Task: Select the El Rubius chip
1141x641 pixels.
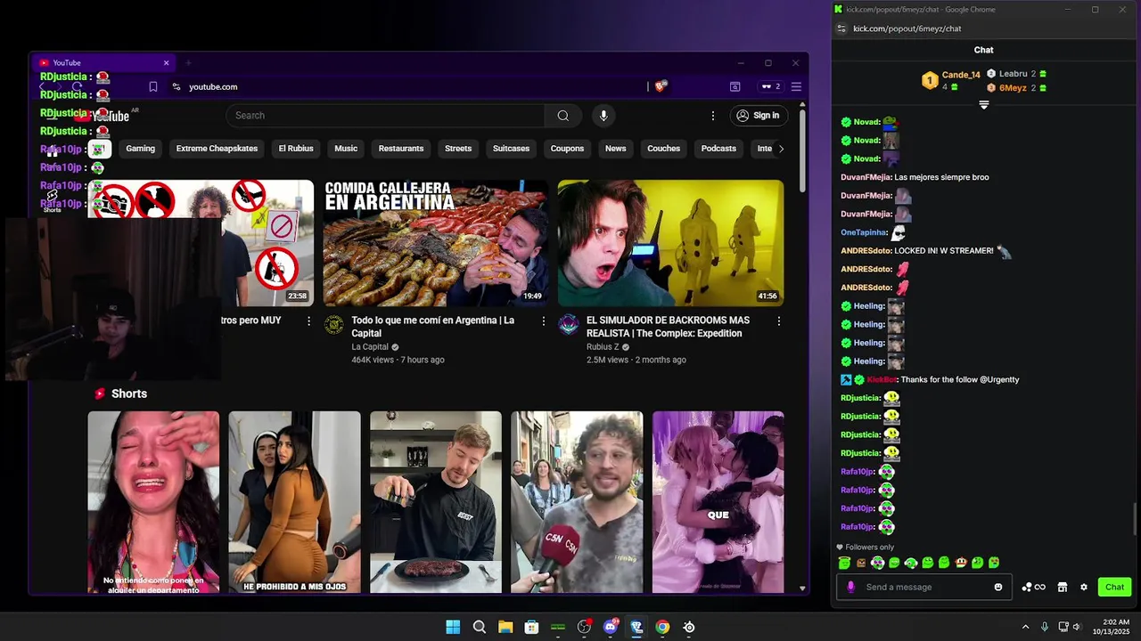Action: [296, 149]
